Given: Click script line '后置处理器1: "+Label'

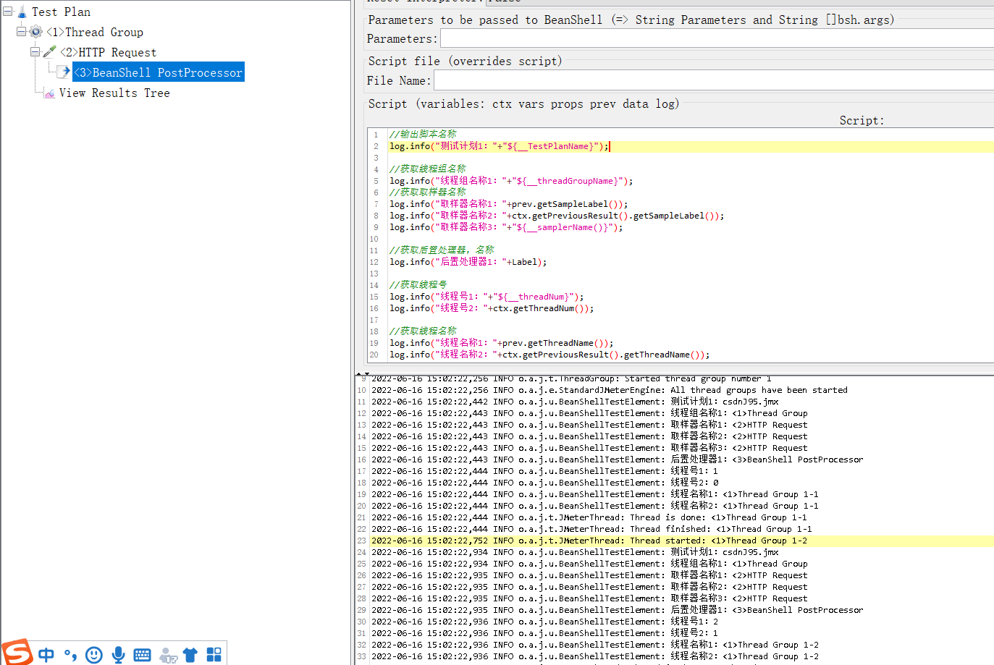Looking at the screenshot, I should coord(468,262).
